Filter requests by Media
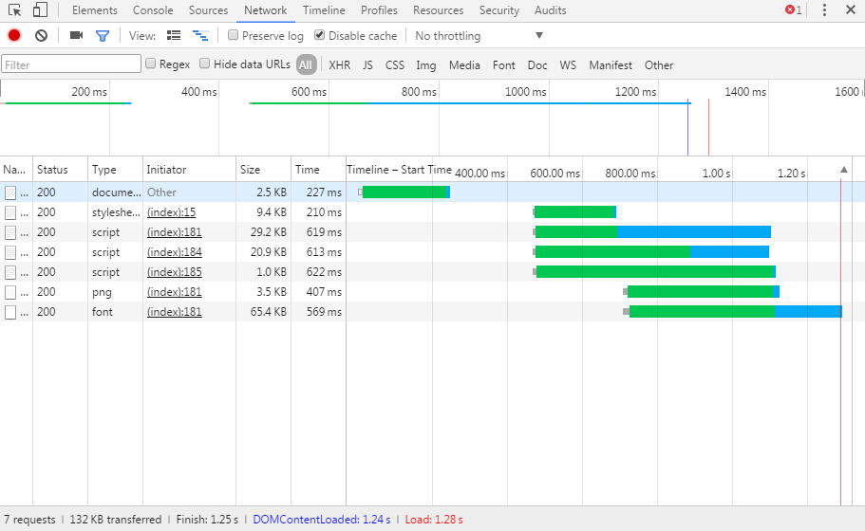Viewport: 865px width, 531px height. pyautogui.click(x=464, y=65)
